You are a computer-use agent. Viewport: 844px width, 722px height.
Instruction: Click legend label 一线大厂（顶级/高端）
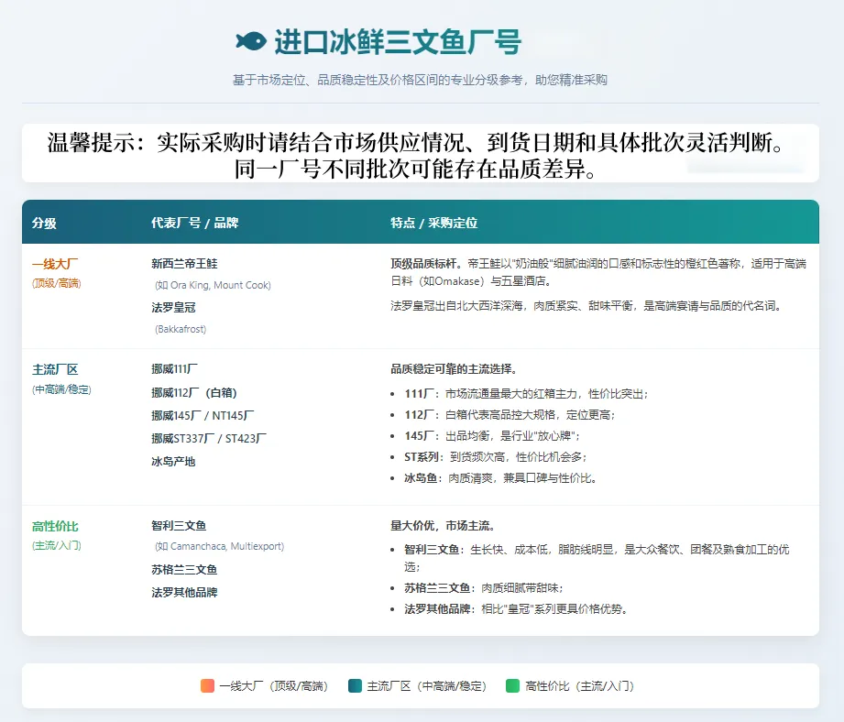click(x=273, y=686)
